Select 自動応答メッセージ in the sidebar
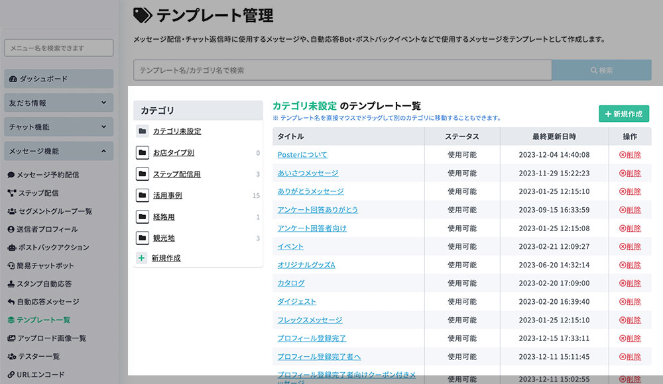The width and height of the screenshot is (663, 384). (x=44, y=302)
